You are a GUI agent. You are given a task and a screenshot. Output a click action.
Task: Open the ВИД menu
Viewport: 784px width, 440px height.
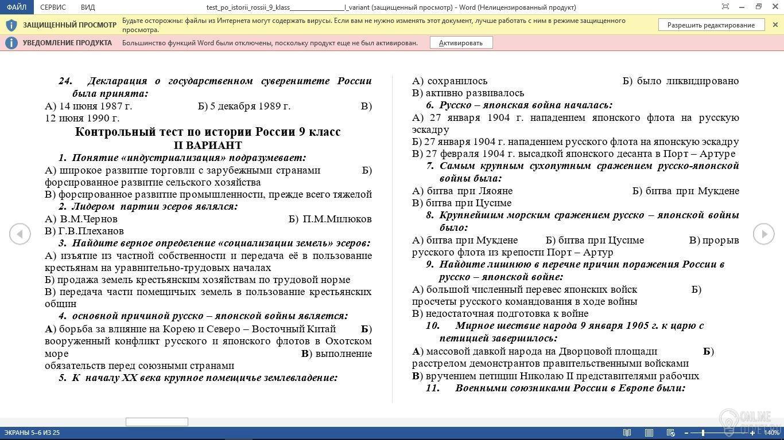point(88,7)
